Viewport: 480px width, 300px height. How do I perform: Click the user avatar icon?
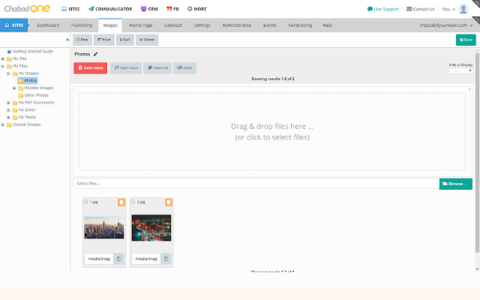(463, 9)
